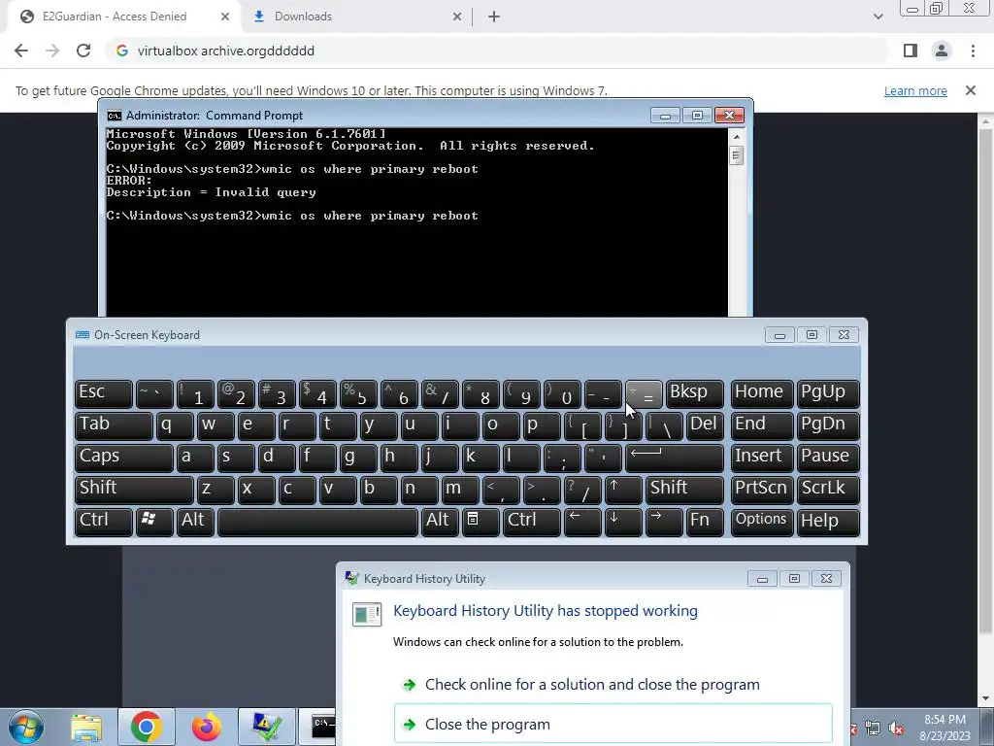The height and width of the screenshot is (746, 994).
Task: Click the PgUp key
Action: [828, 393]
